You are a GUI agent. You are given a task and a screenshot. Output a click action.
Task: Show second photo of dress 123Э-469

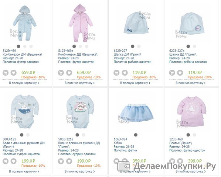point(194,135)
